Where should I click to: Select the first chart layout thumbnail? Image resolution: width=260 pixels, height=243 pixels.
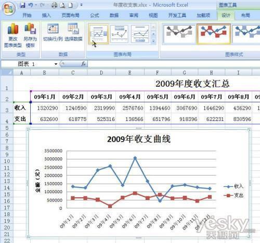click(99, 34)
